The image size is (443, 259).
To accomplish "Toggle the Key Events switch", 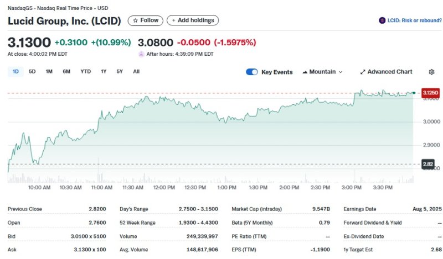I will [252, 72].
